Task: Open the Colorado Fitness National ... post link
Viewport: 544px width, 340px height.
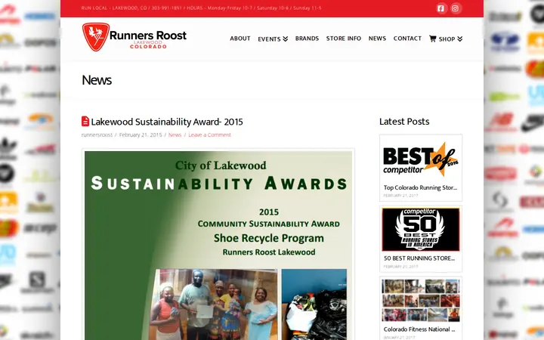Action: coord(419,329)
